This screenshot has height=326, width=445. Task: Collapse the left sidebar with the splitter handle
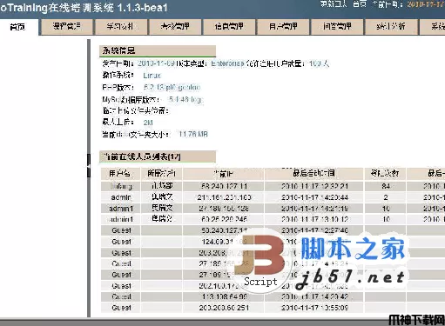[89, 165]
